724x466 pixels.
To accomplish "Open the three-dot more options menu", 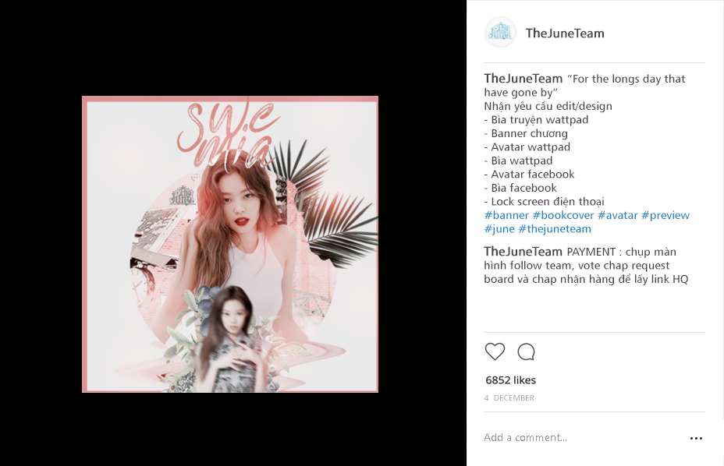I will [x=696, y=438].
